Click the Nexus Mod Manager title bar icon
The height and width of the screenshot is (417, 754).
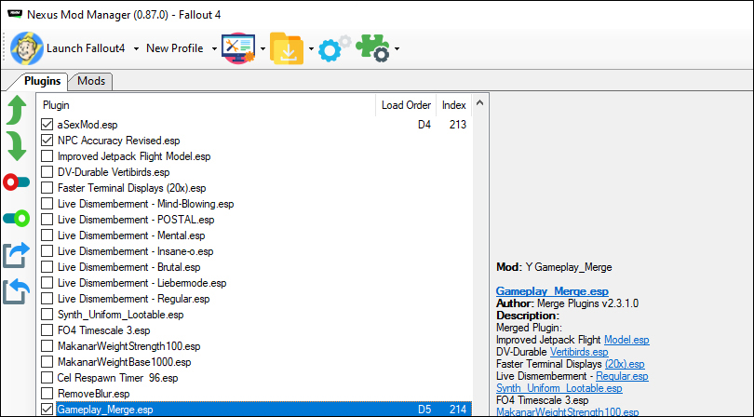point(15,15)
